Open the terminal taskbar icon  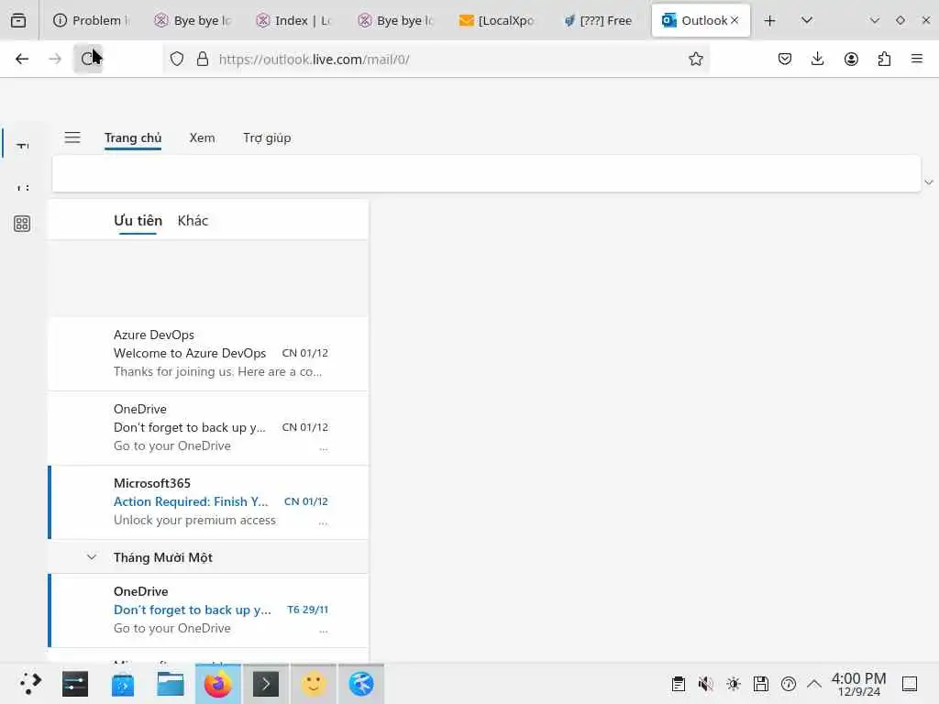pyautogui.click(x=266, y=684)
